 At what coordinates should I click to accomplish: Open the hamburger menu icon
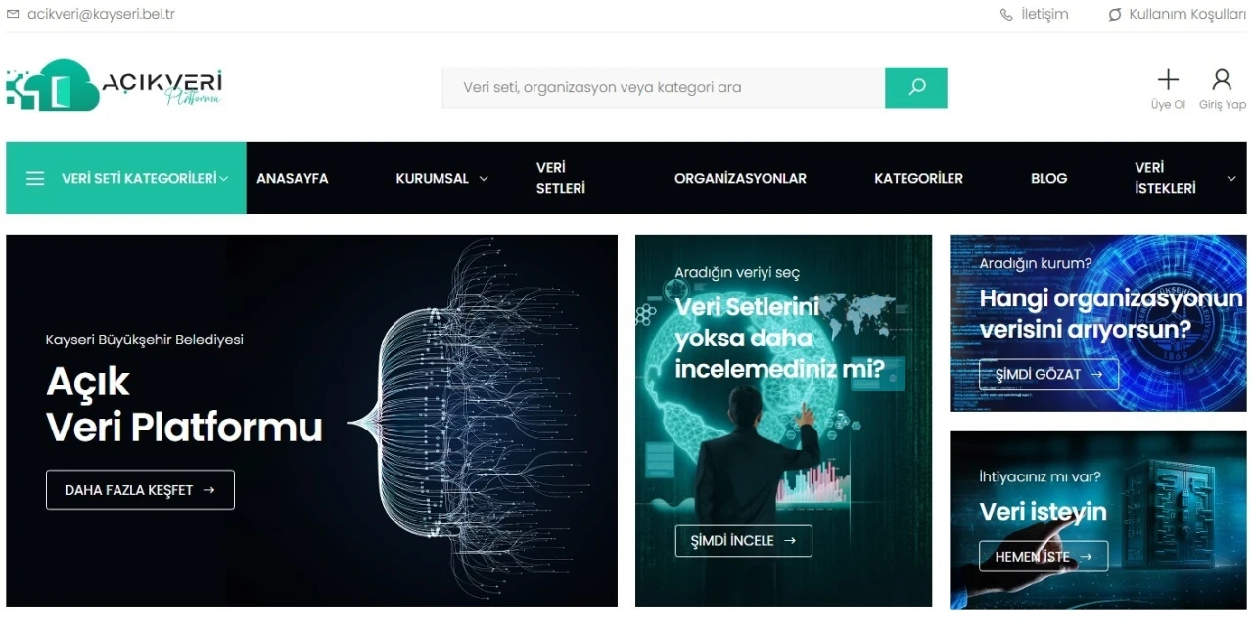point(35,179)
